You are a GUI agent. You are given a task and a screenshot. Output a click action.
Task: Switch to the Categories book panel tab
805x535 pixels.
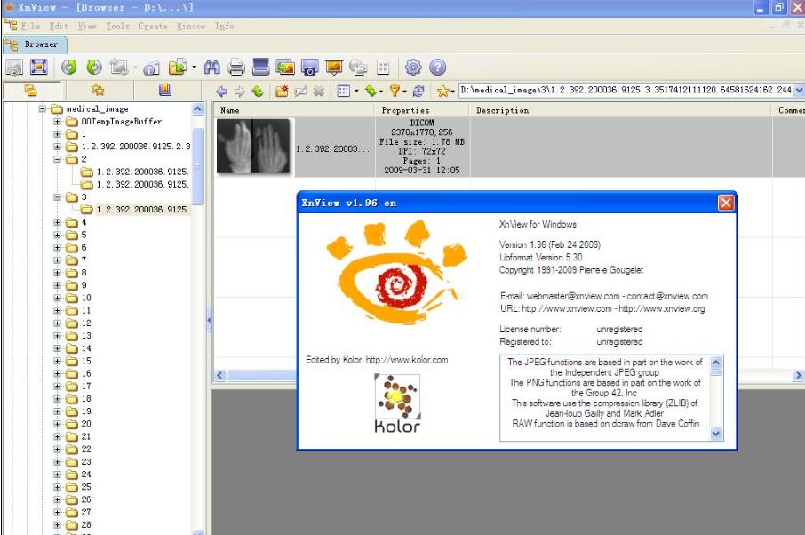(164, 91)
